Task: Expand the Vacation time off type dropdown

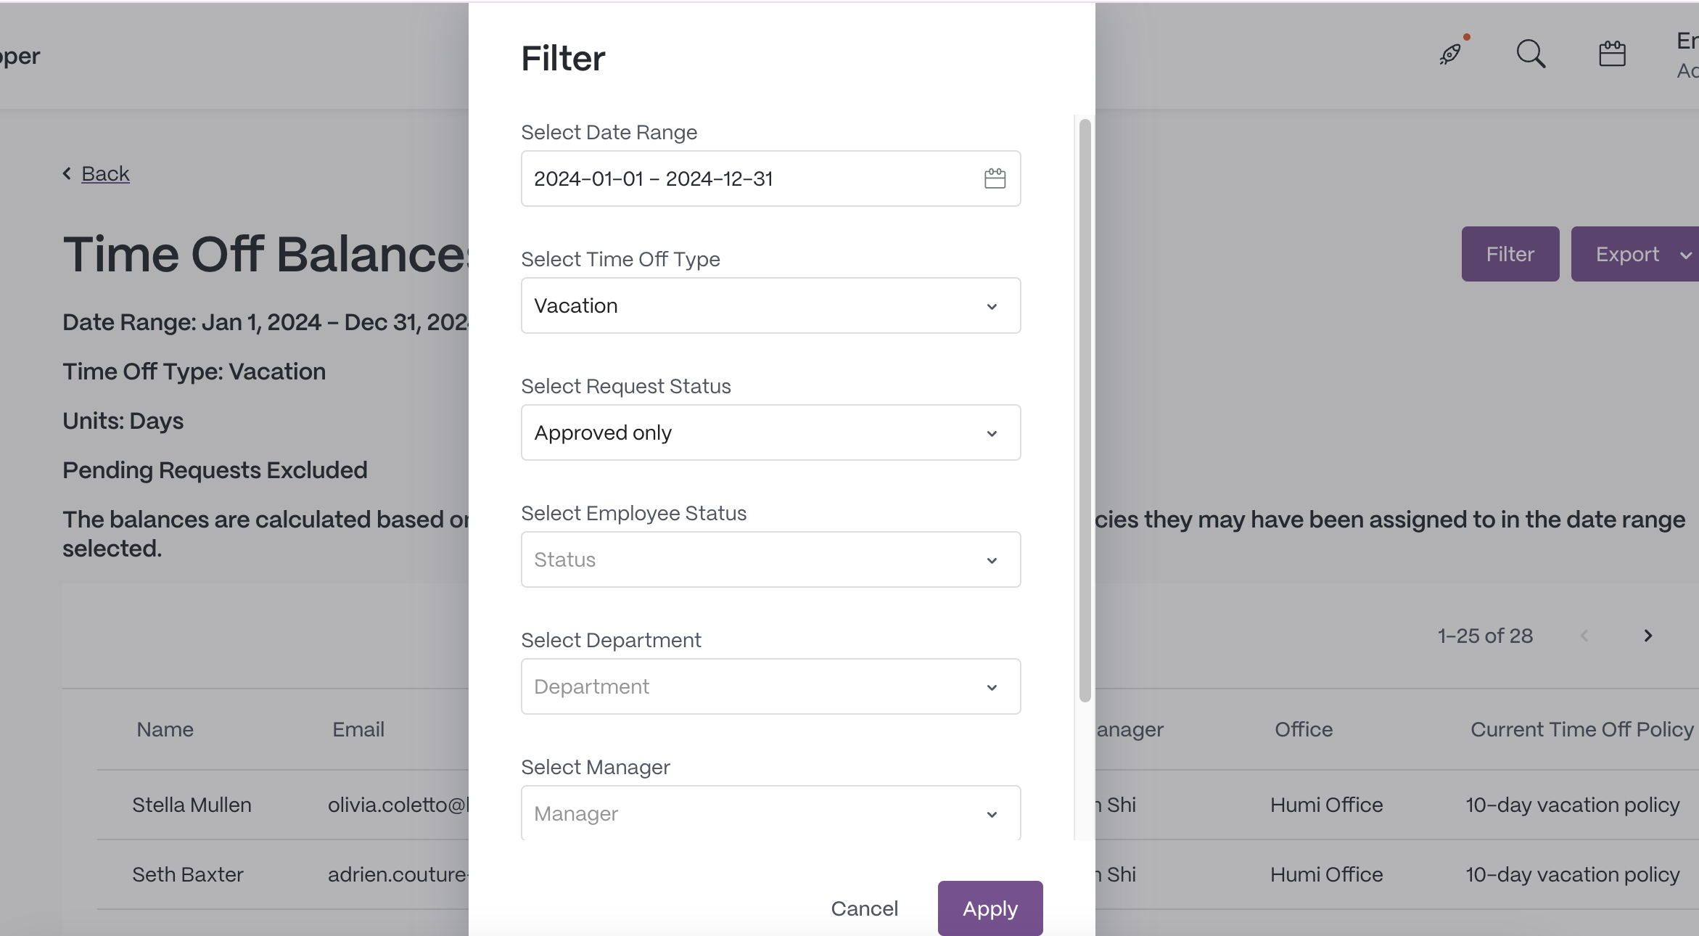Action: pos(770,305)
